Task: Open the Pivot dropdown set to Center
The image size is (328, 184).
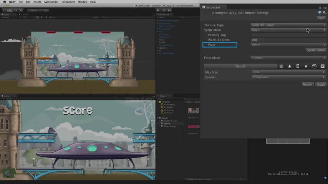Action: [288, 45]
